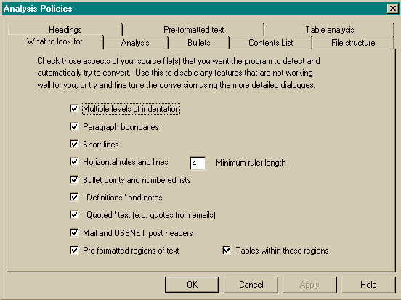
Task: Go to the Contents List tab
Action: [270, 43]
